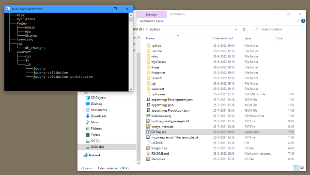Click jquery-validation-unobtrusive line in console

click(63, 76)
